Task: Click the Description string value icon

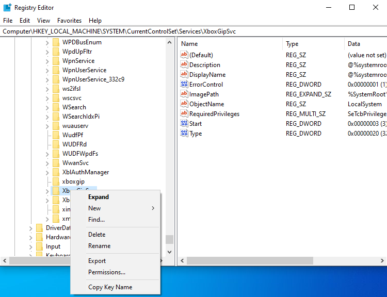Action: [184, 64]
